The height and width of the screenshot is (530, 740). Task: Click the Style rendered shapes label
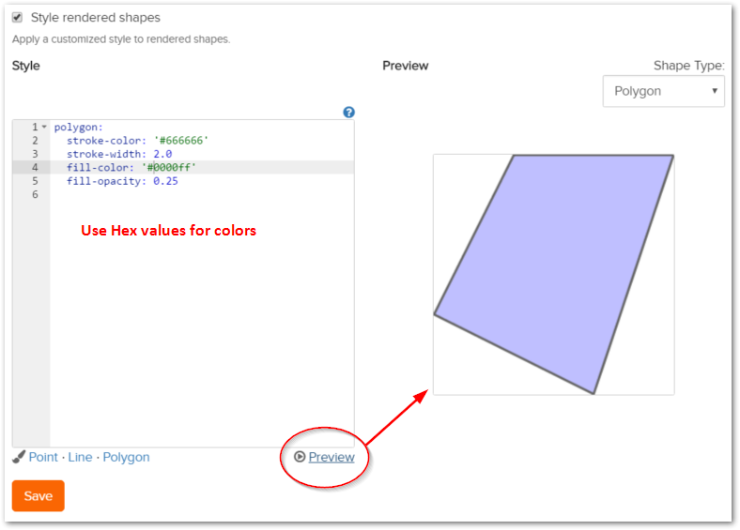pos(96,18)
